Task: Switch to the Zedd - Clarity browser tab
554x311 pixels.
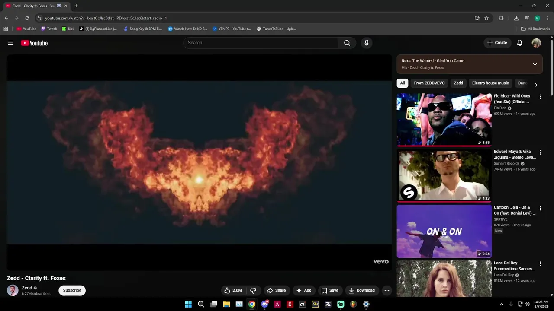Action: tap(33, 6)
